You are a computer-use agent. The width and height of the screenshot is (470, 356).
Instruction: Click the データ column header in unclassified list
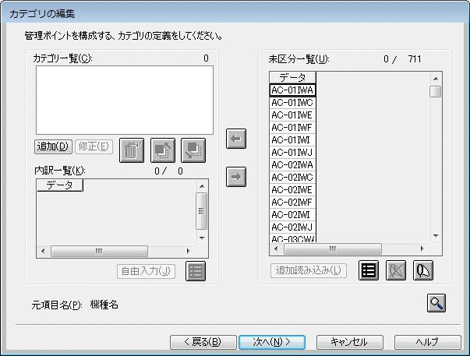click(x=292, y=77)
